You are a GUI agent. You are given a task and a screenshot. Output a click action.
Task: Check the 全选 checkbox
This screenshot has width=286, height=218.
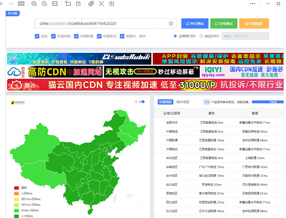(37, 36)
